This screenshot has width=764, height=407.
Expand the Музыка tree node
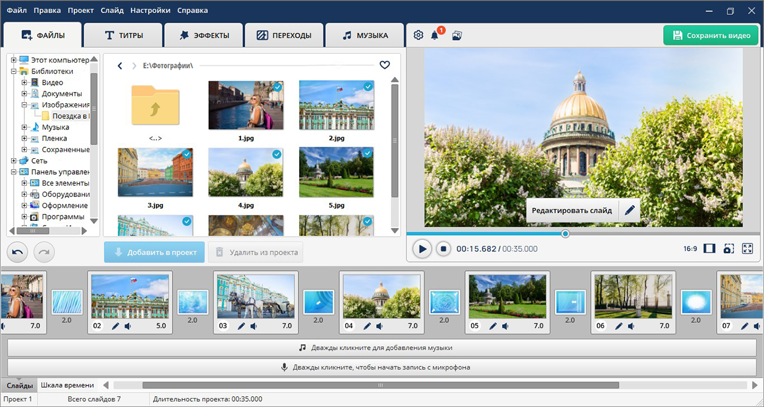[24, 127]
